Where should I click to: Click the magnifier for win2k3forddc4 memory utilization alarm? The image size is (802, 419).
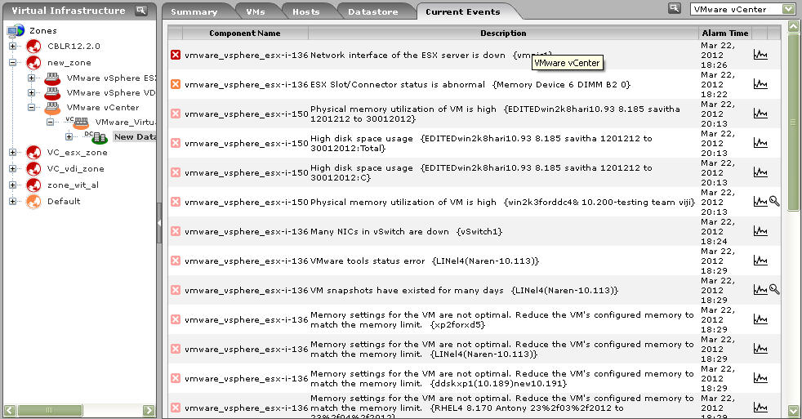click(x=774, y=202)
